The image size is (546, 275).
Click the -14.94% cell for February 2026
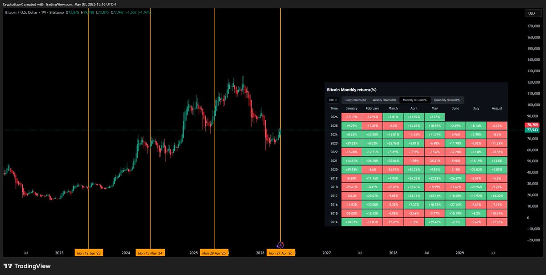372,117
